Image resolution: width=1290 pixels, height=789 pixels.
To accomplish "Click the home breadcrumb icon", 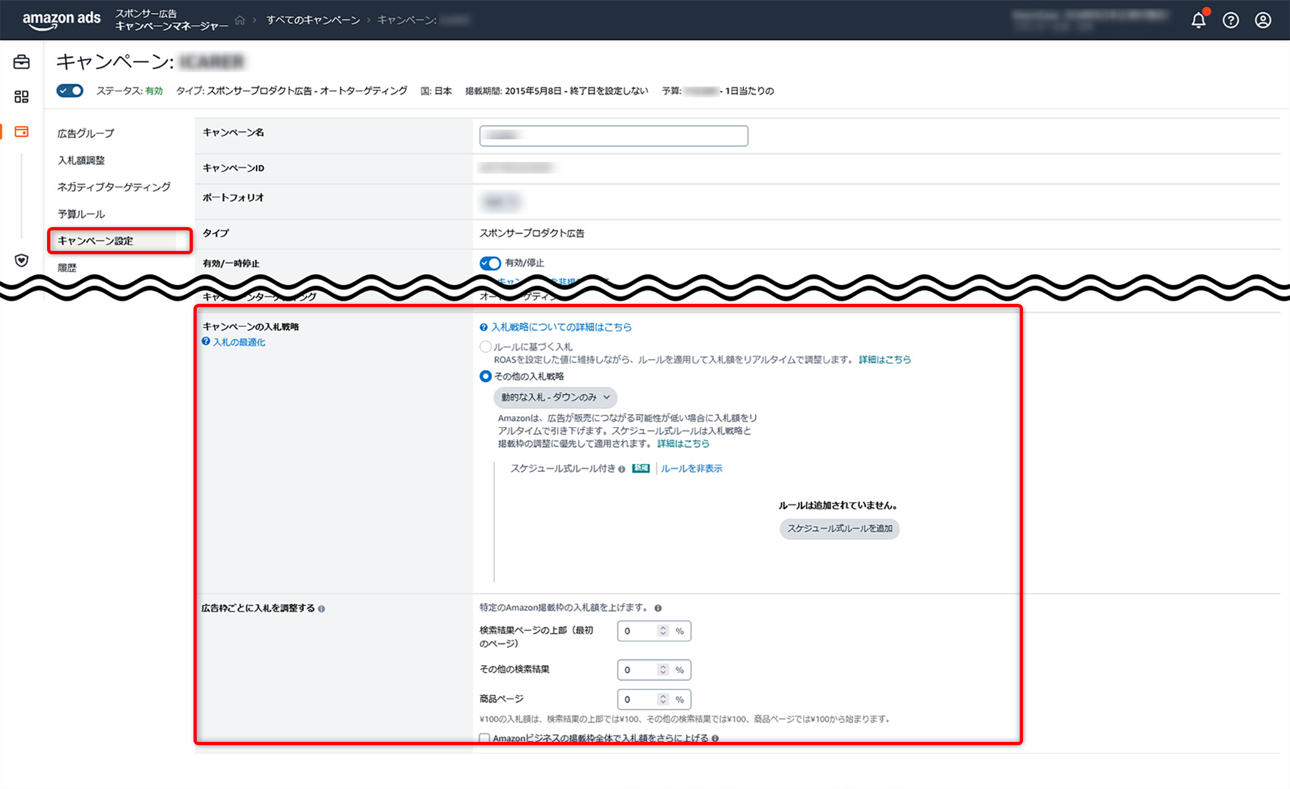I will (x=240, y=20).
